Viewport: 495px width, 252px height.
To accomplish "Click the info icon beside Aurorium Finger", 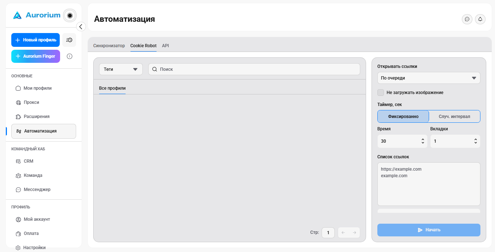I will click(x=70, y=56).
